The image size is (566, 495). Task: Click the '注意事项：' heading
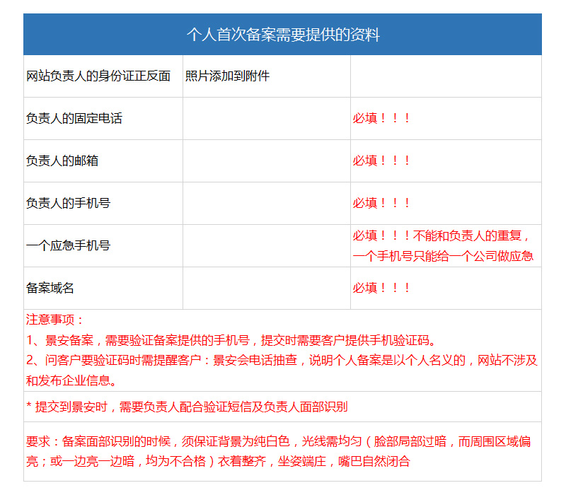(56, 320)
